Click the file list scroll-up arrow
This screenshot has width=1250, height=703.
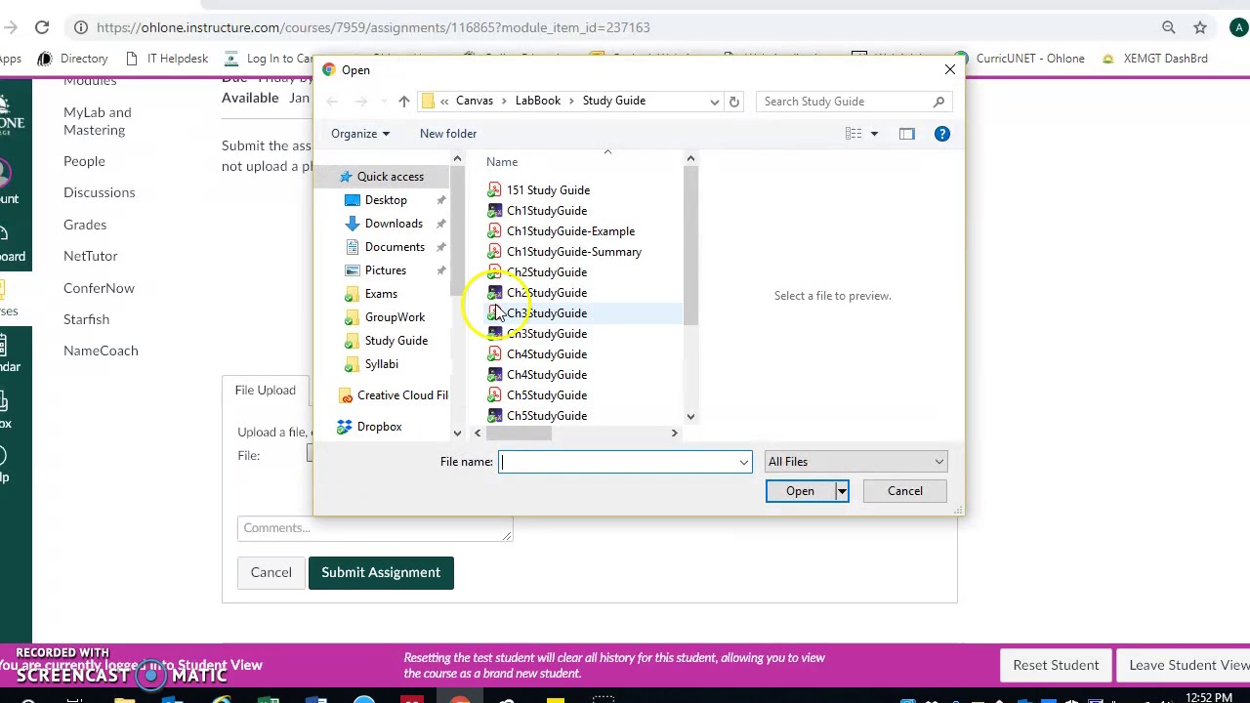point(690,159)
